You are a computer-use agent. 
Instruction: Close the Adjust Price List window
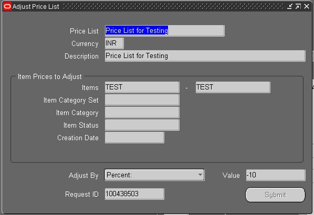[307, 6]
